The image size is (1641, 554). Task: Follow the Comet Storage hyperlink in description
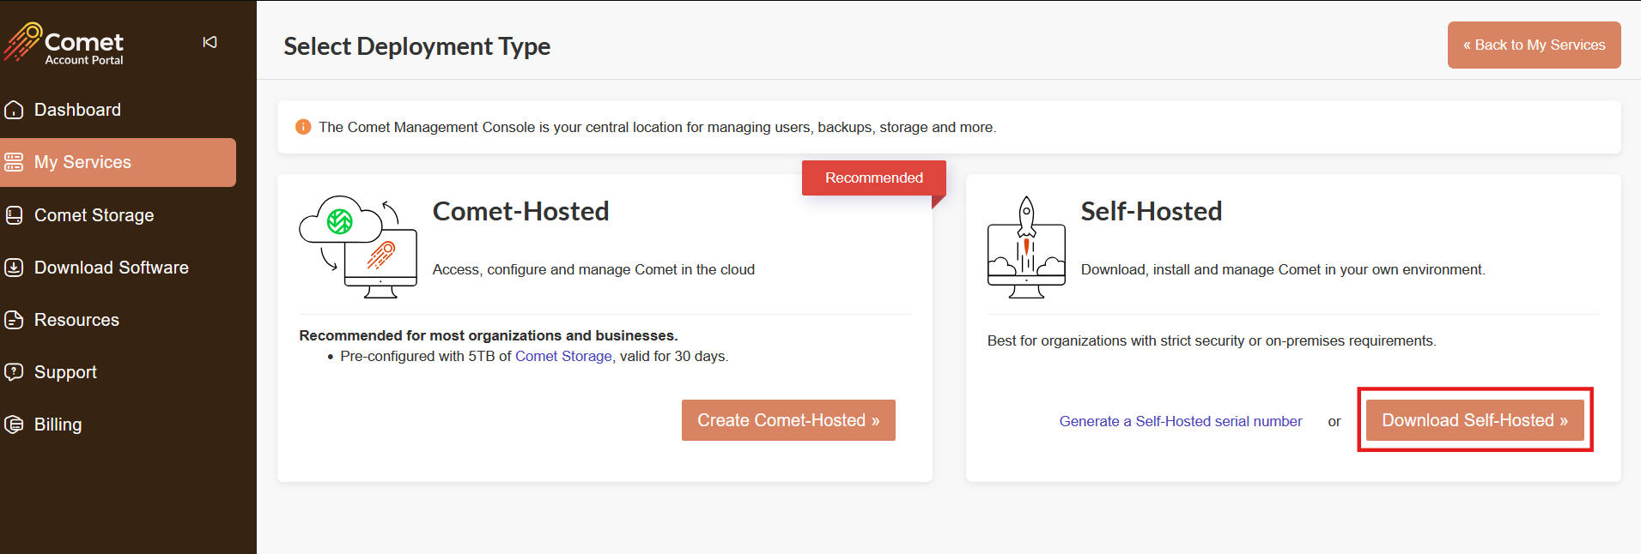pos(563,356)
